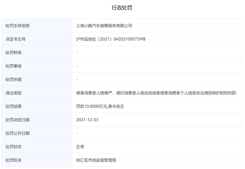The image size is (245, 169).
Task: Select the 处罚依据 label
Action: [x=14, y=79]
